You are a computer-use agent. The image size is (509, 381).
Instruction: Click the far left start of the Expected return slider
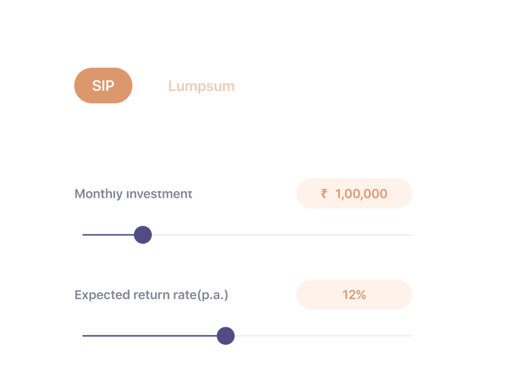(84, 336)
